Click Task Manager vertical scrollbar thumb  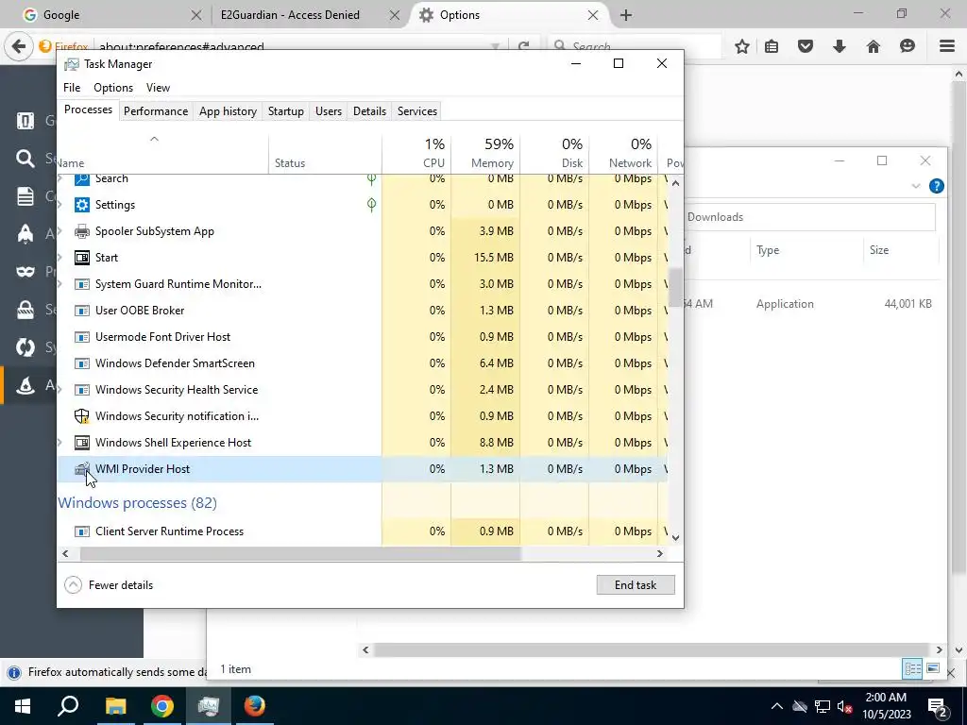(676, 287)
